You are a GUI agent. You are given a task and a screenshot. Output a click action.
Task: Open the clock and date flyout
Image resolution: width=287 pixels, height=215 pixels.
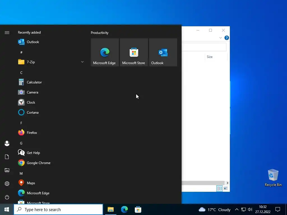tap(263, 209)
